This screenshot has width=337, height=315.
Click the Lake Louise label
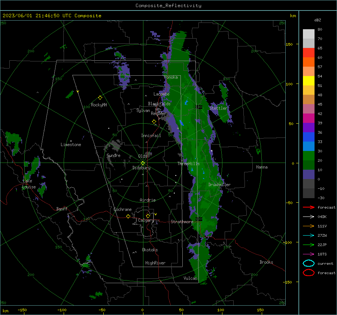(x=29, y=184)
